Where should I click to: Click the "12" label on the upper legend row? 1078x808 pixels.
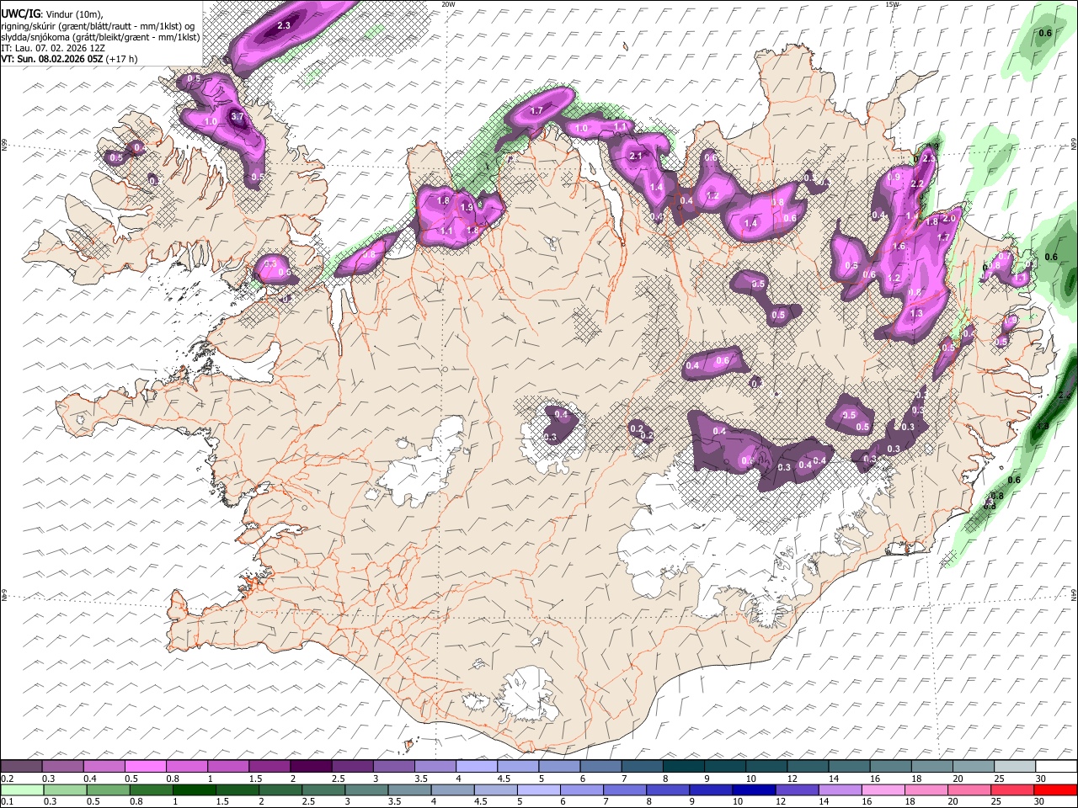[793, 779]
